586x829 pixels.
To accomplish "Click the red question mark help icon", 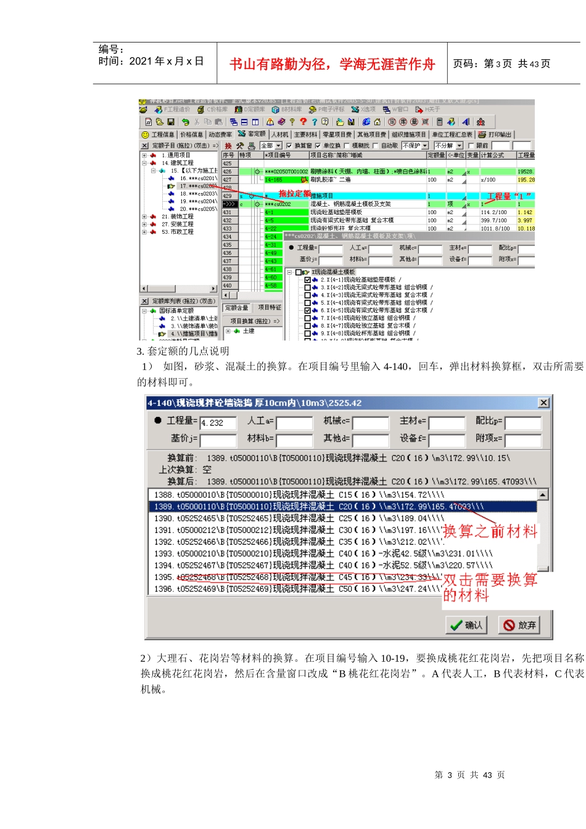I will (303, 122).
